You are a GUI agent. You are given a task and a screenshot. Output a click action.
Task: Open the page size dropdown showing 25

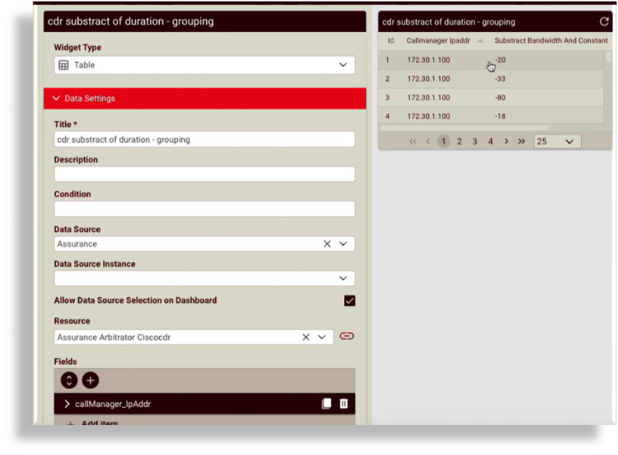557,141
